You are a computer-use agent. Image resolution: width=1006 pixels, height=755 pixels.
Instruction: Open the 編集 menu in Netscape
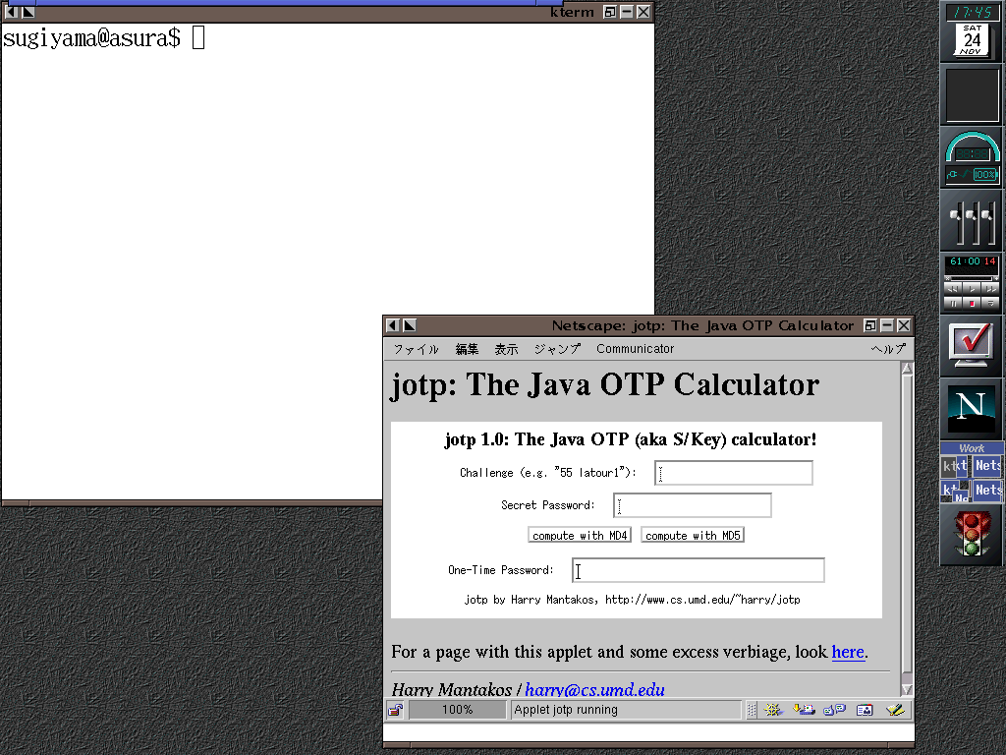[x=467, y=349]
